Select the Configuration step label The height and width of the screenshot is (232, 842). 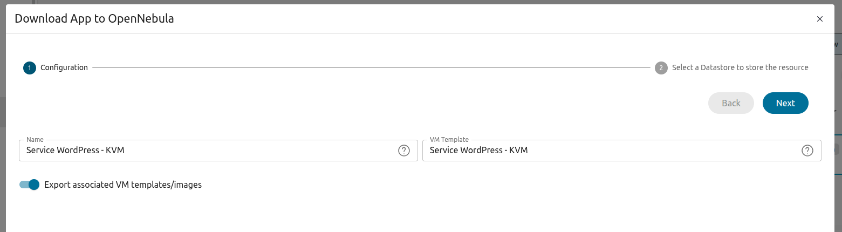pyautogui.click(x=64, y=68)
